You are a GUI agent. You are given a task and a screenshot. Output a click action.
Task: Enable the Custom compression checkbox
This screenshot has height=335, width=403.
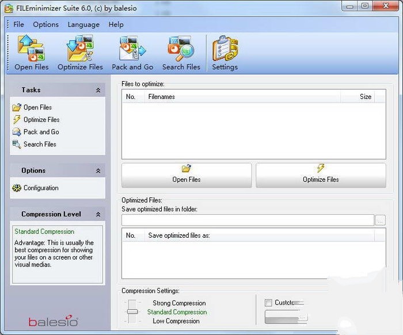(268, 303)
